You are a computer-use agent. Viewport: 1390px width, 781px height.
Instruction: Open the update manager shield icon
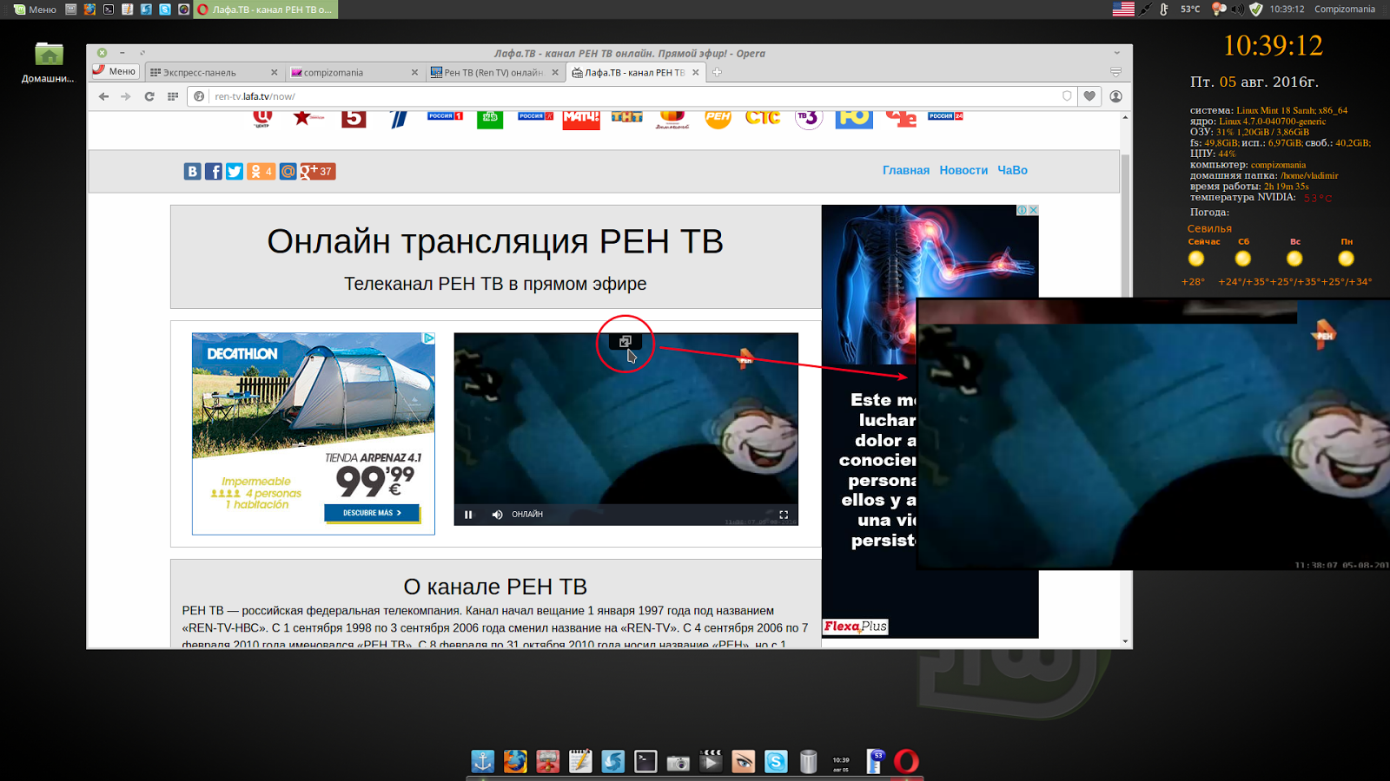[x=1255, y=10]
